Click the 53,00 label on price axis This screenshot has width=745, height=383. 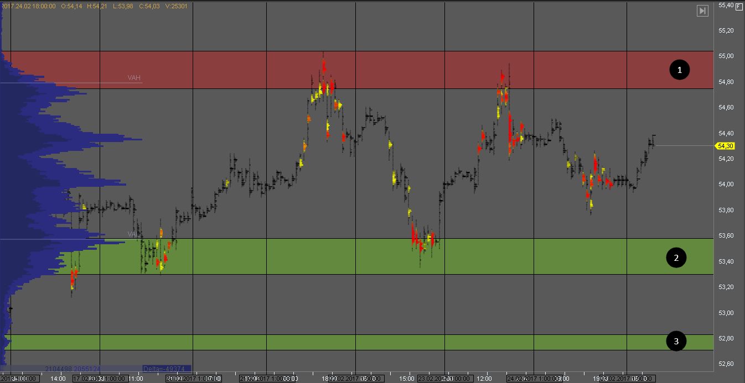pos(726,313)
